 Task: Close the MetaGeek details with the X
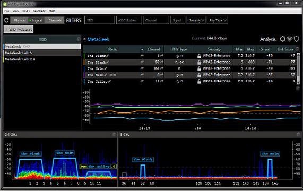(x=84, y=39)
